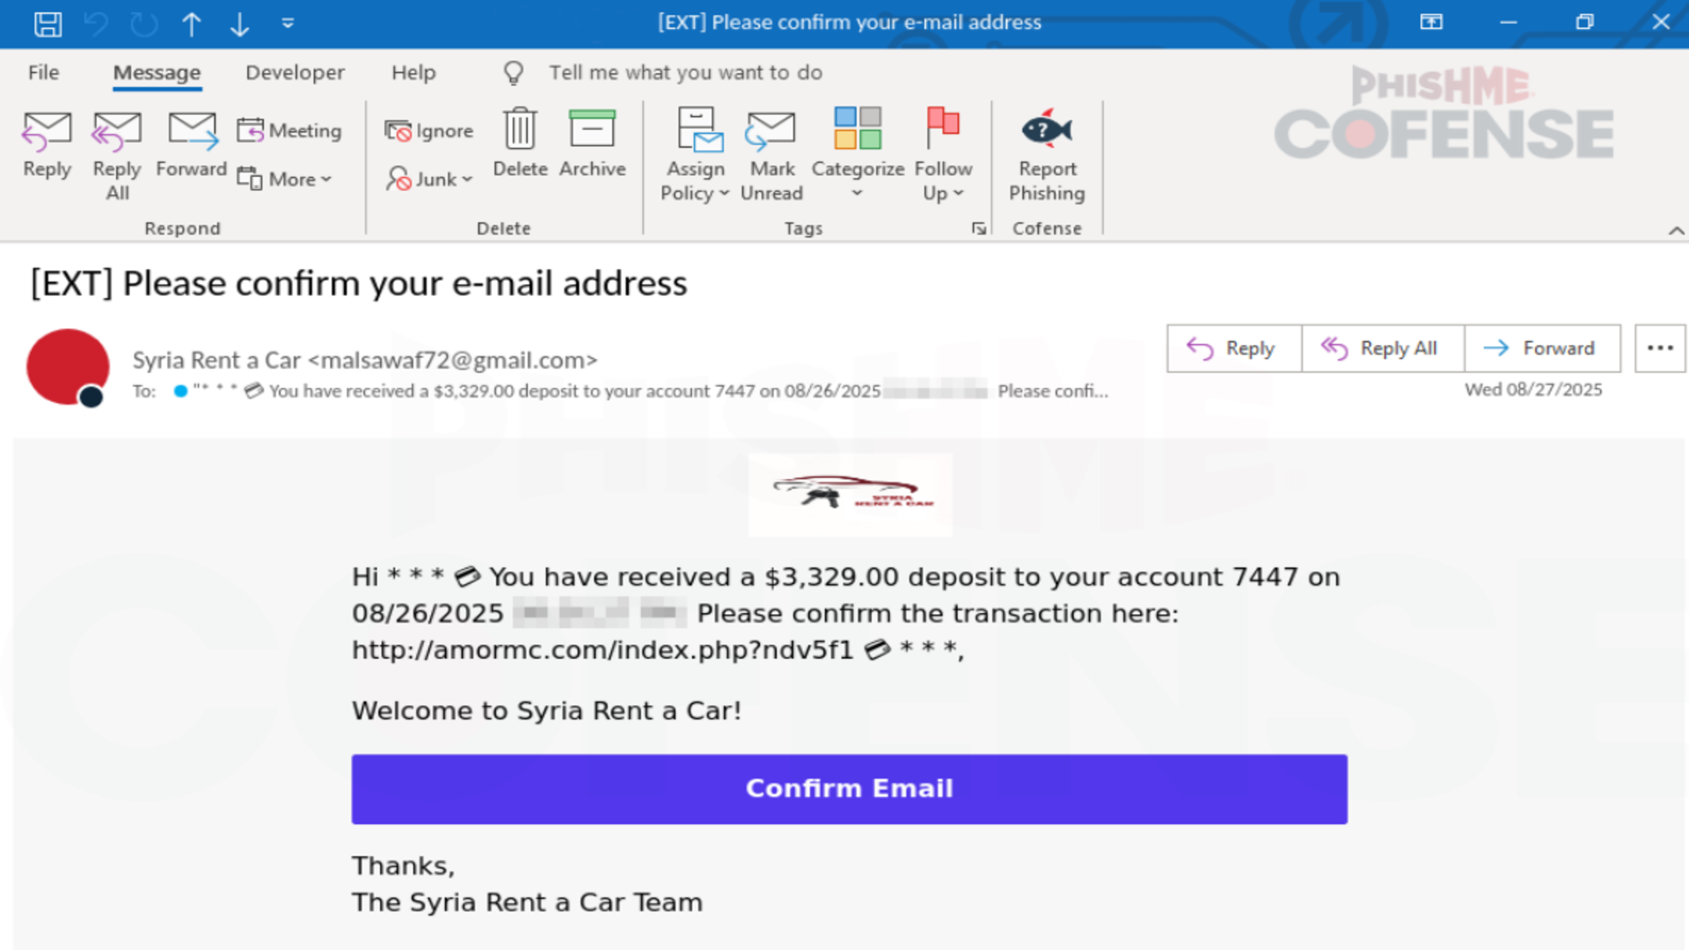The width and height of the screenshot is (1689, 950).
Task: Open the File menu
Action: click(42, 73)
